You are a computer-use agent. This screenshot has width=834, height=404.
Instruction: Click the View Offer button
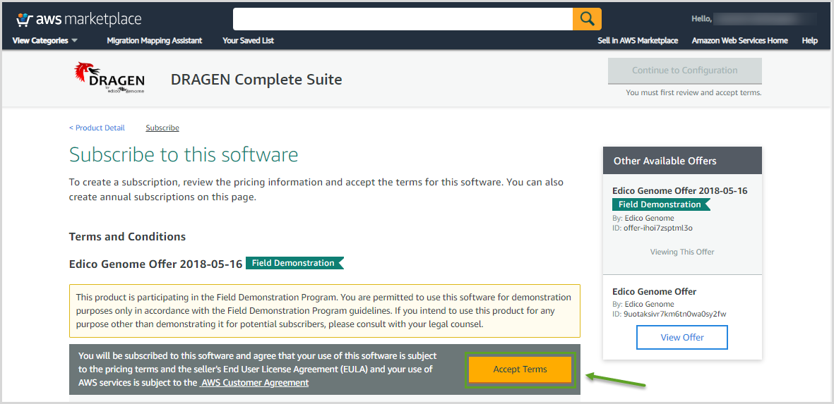(x=682, y=337)
